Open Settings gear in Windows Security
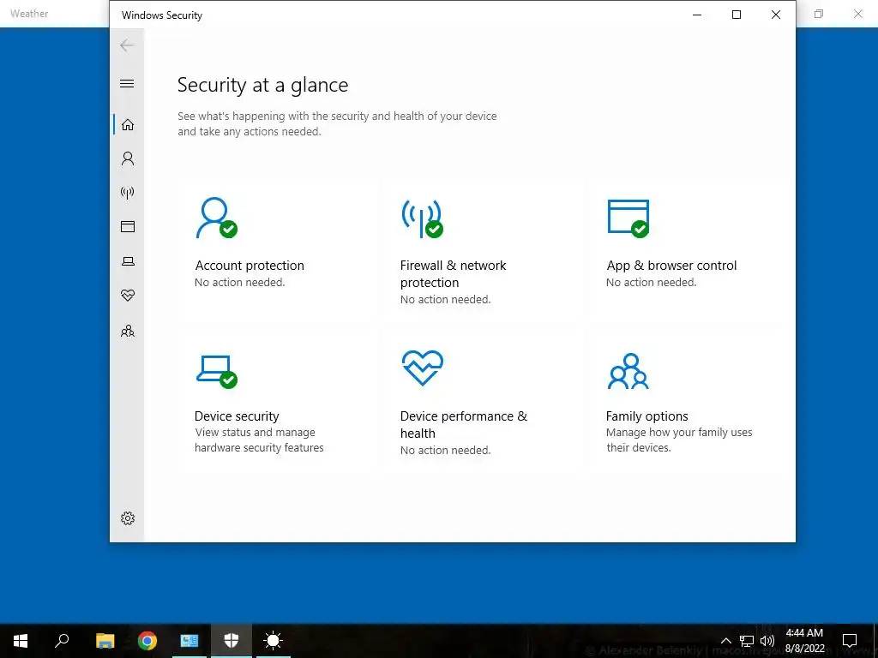This screenshot has height=658, width=878. click(128, 518)
